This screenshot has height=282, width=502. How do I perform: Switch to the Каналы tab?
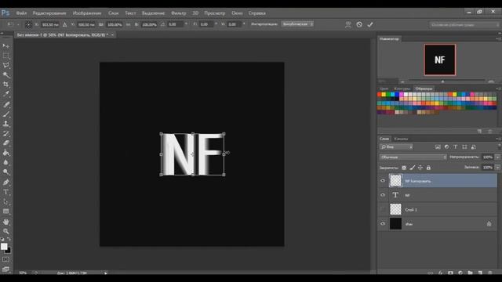click(x=401, y=139)
